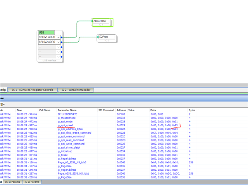Select g_PageAddress row at 18:08:31 - 111ms

pyautogui.click(x=67, y=159)
